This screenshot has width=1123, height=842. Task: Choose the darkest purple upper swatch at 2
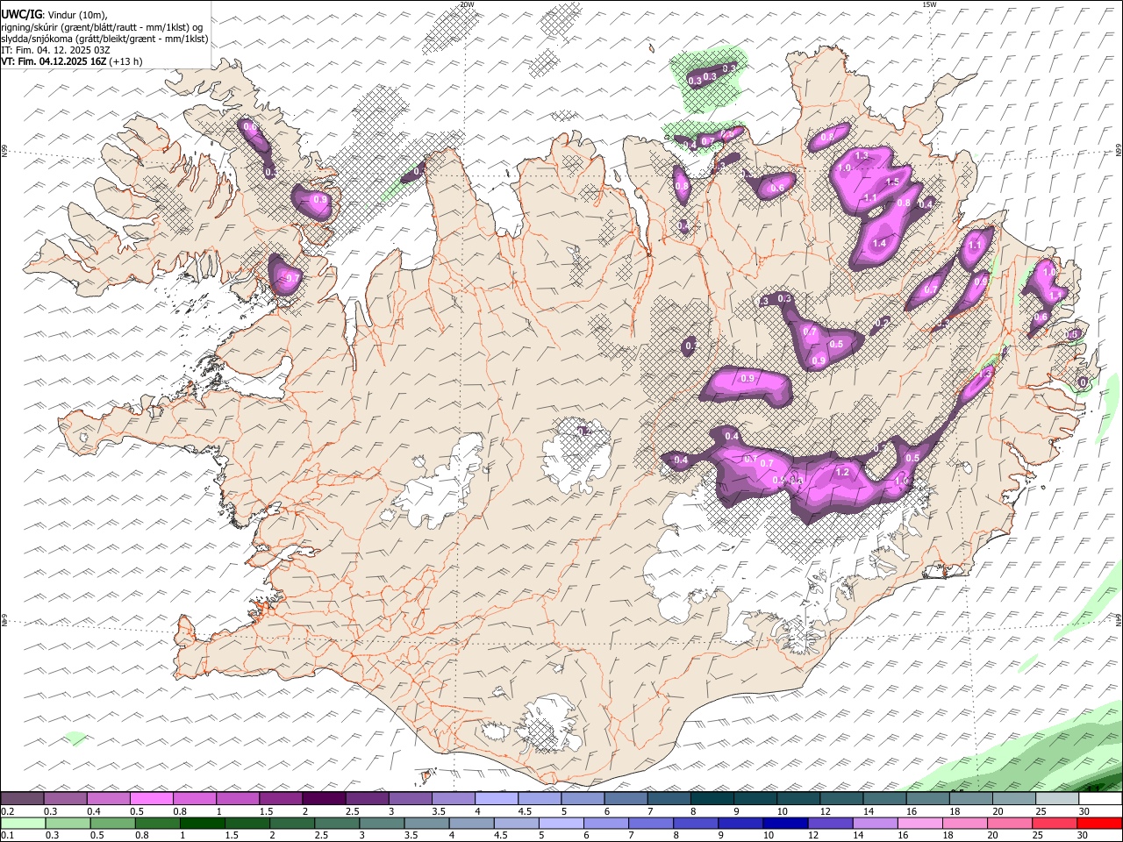point(324,799)
